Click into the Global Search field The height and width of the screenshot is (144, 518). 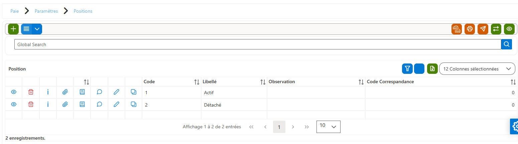coord(257,44)
